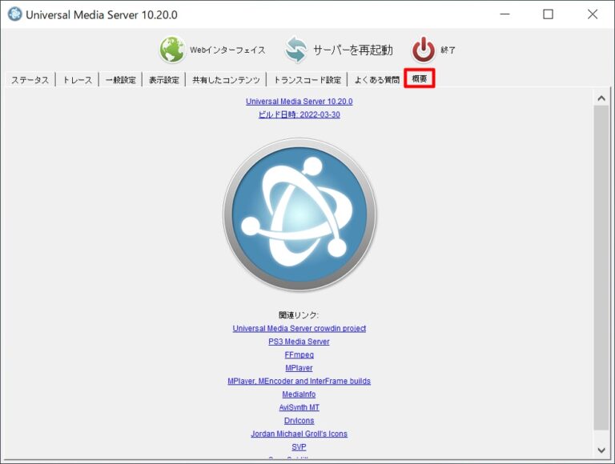This screenshot has width=615, height=464.
Task: Select the 共有したコンテンツ tab
Action: [226, 80]
